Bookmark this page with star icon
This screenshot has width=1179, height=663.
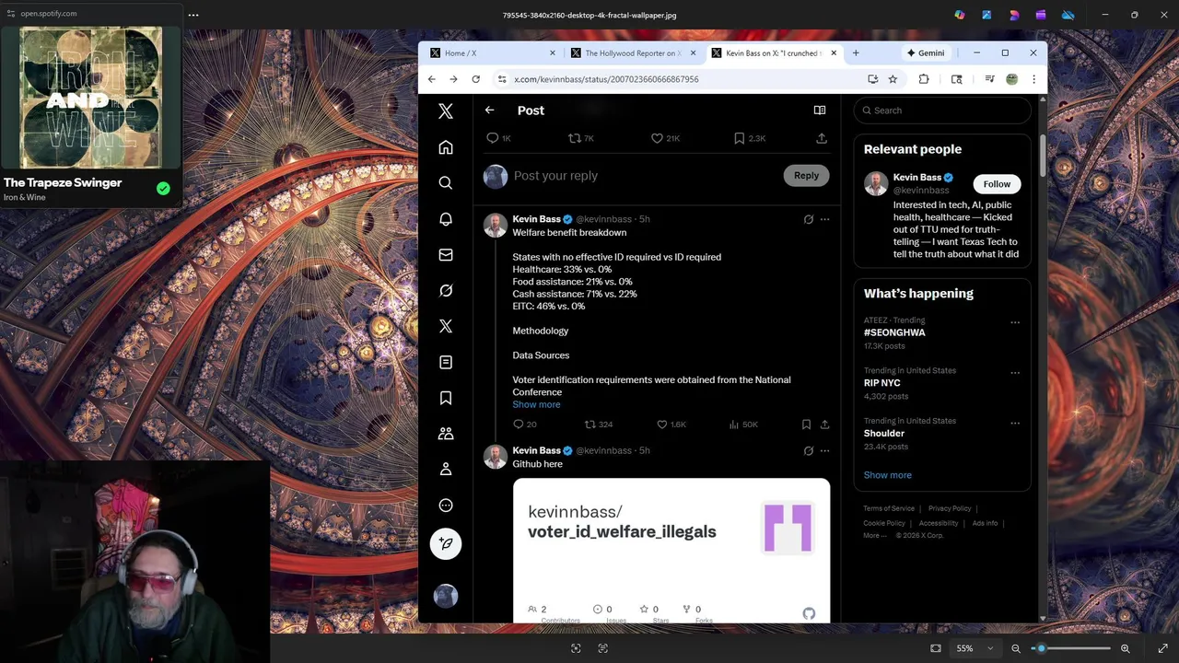(893, 79)
